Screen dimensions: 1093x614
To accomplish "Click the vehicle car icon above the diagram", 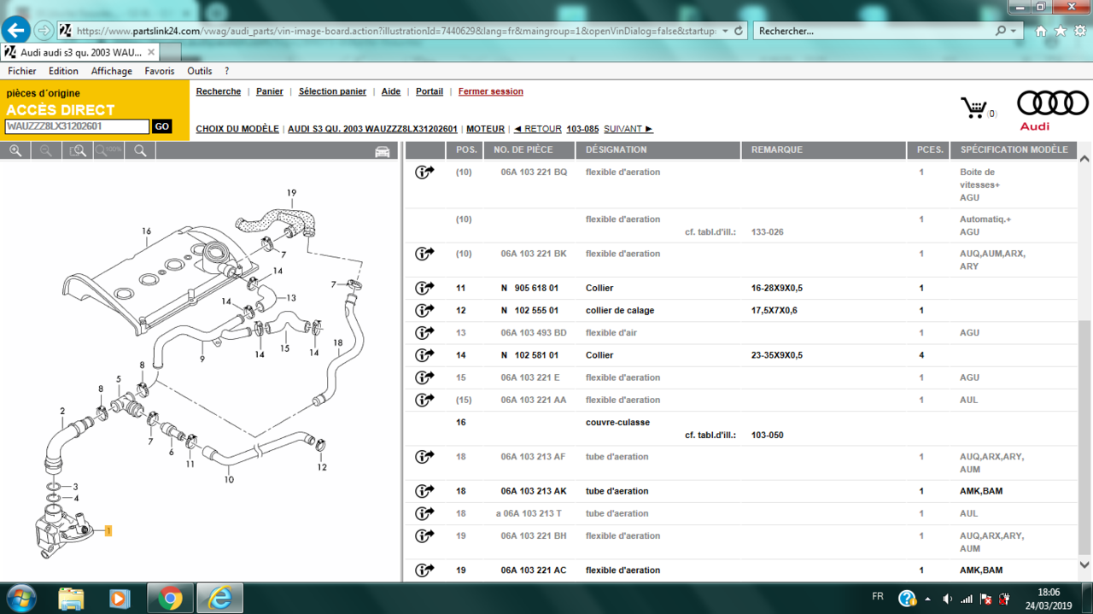I will (x=382, y=151).
